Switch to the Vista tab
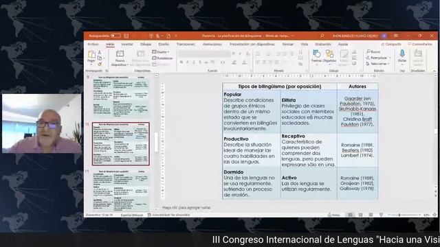This screenshot has height=247, width=440. [304, 44]
